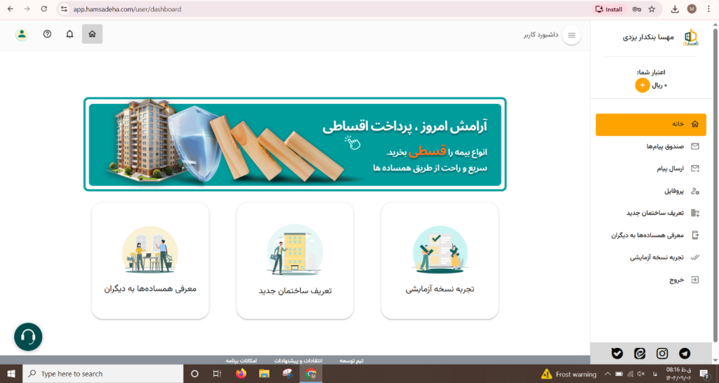Click the تعریف ساختمان جدید card illustration
Screen dimensions: 719x383
pos(295,250)
